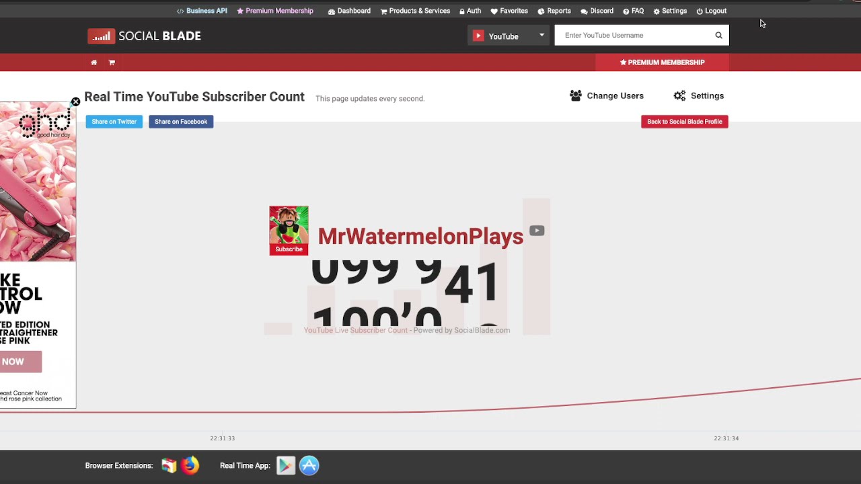Screen dimensions: 861x484
Task: Click the ad's NOW button
Action: 20,362
